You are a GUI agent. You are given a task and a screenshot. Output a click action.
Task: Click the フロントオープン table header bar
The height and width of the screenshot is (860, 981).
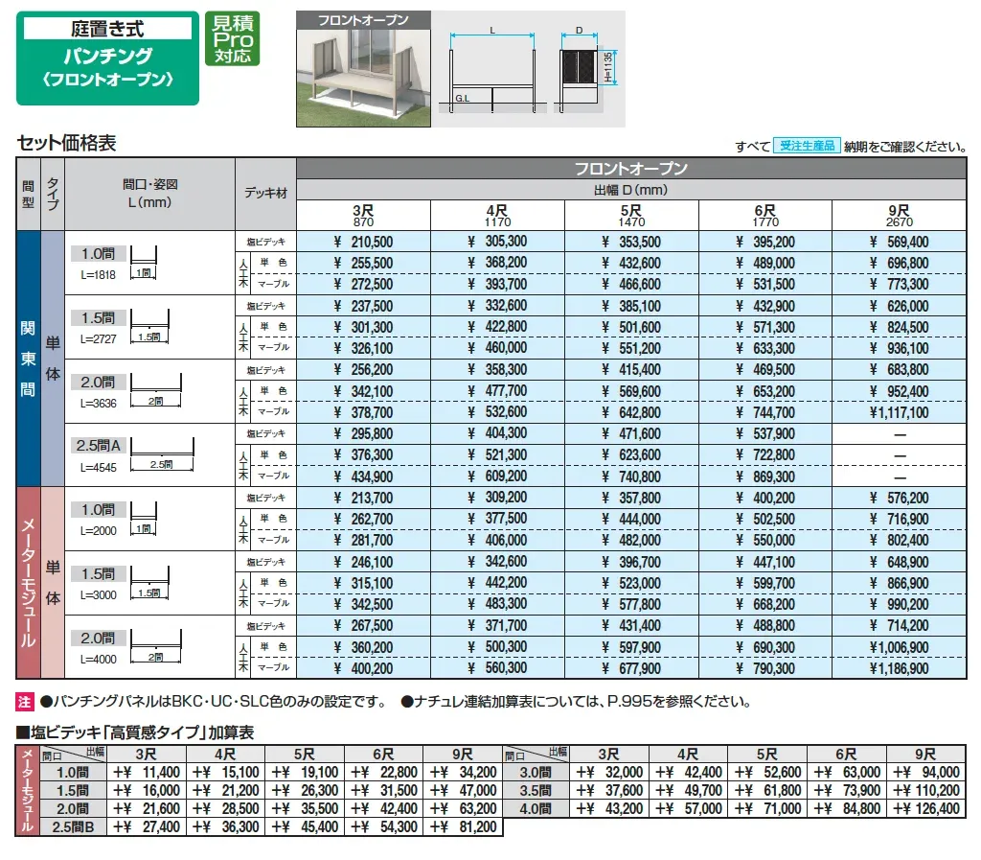point(631,169)
